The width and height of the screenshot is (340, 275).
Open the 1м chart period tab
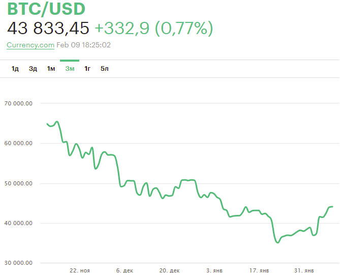tap(51, 69)
